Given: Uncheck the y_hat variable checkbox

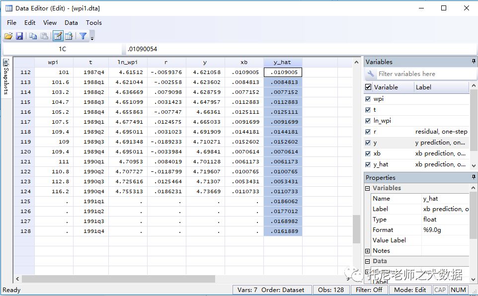Looking at the screenshot, I should 368,164.
